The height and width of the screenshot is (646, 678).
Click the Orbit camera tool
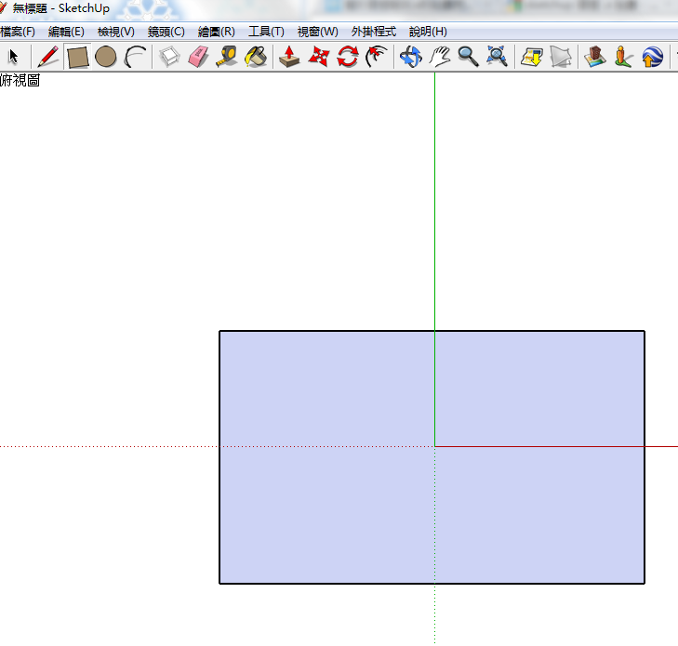point(410,57)
